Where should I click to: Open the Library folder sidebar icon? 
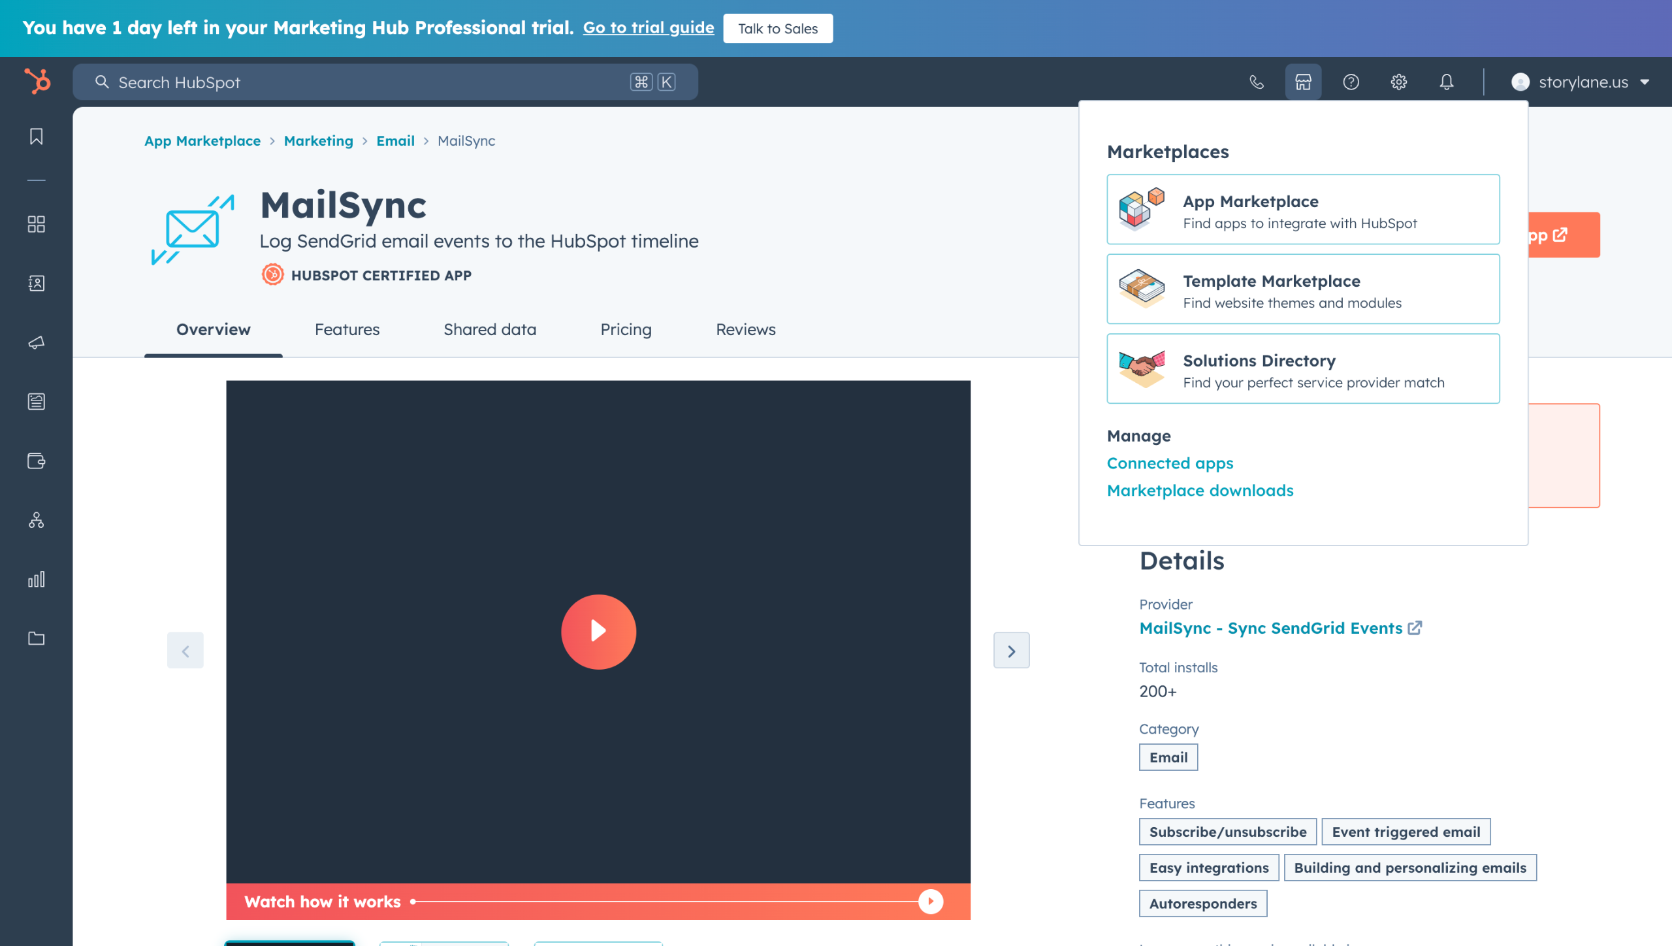(x=37, y=638)
